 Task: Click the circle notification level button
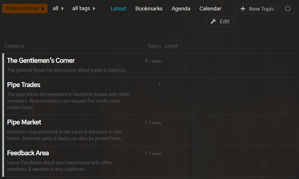(288, 9)
